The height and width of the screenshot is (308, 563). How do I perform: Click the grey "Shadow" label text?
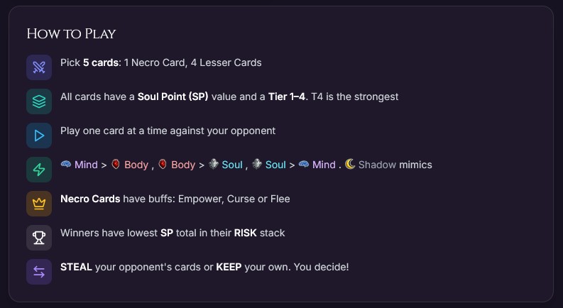[x=377, y=165]
